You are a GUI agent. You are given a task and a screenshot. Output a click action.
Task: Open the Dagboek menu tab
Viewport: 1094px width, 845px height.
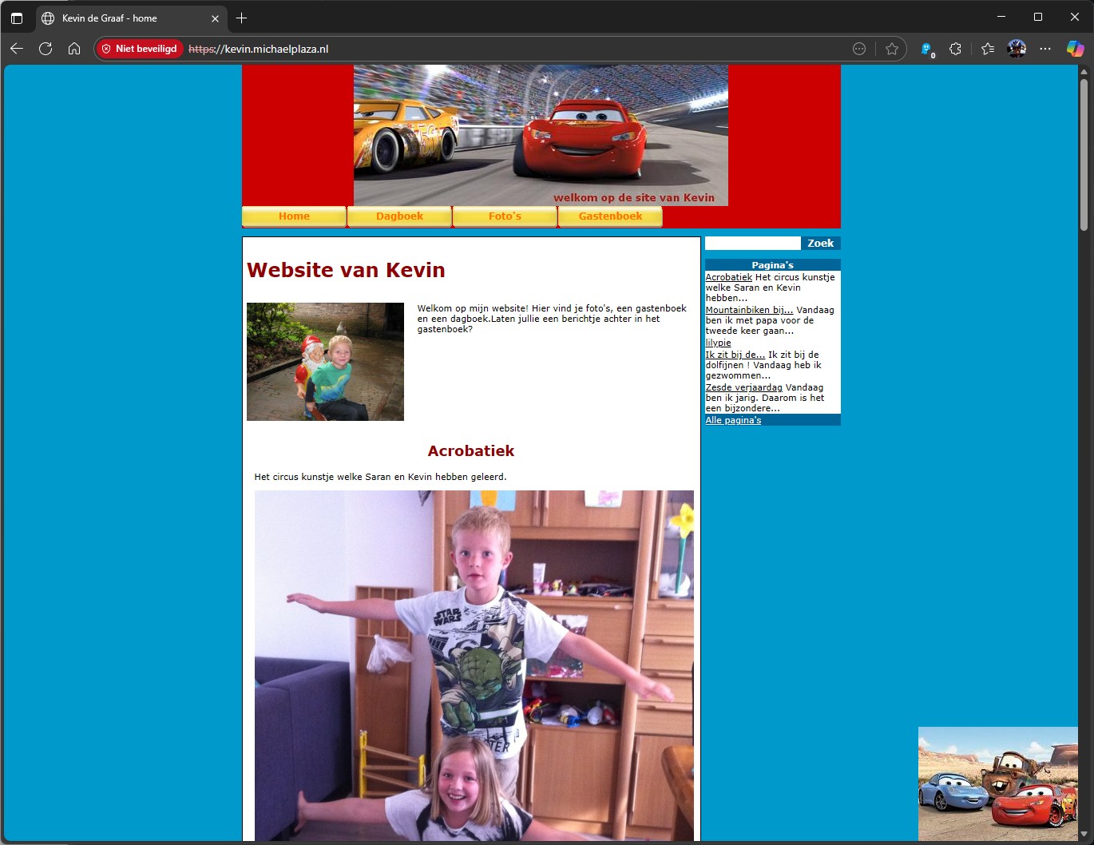(399, 216)
